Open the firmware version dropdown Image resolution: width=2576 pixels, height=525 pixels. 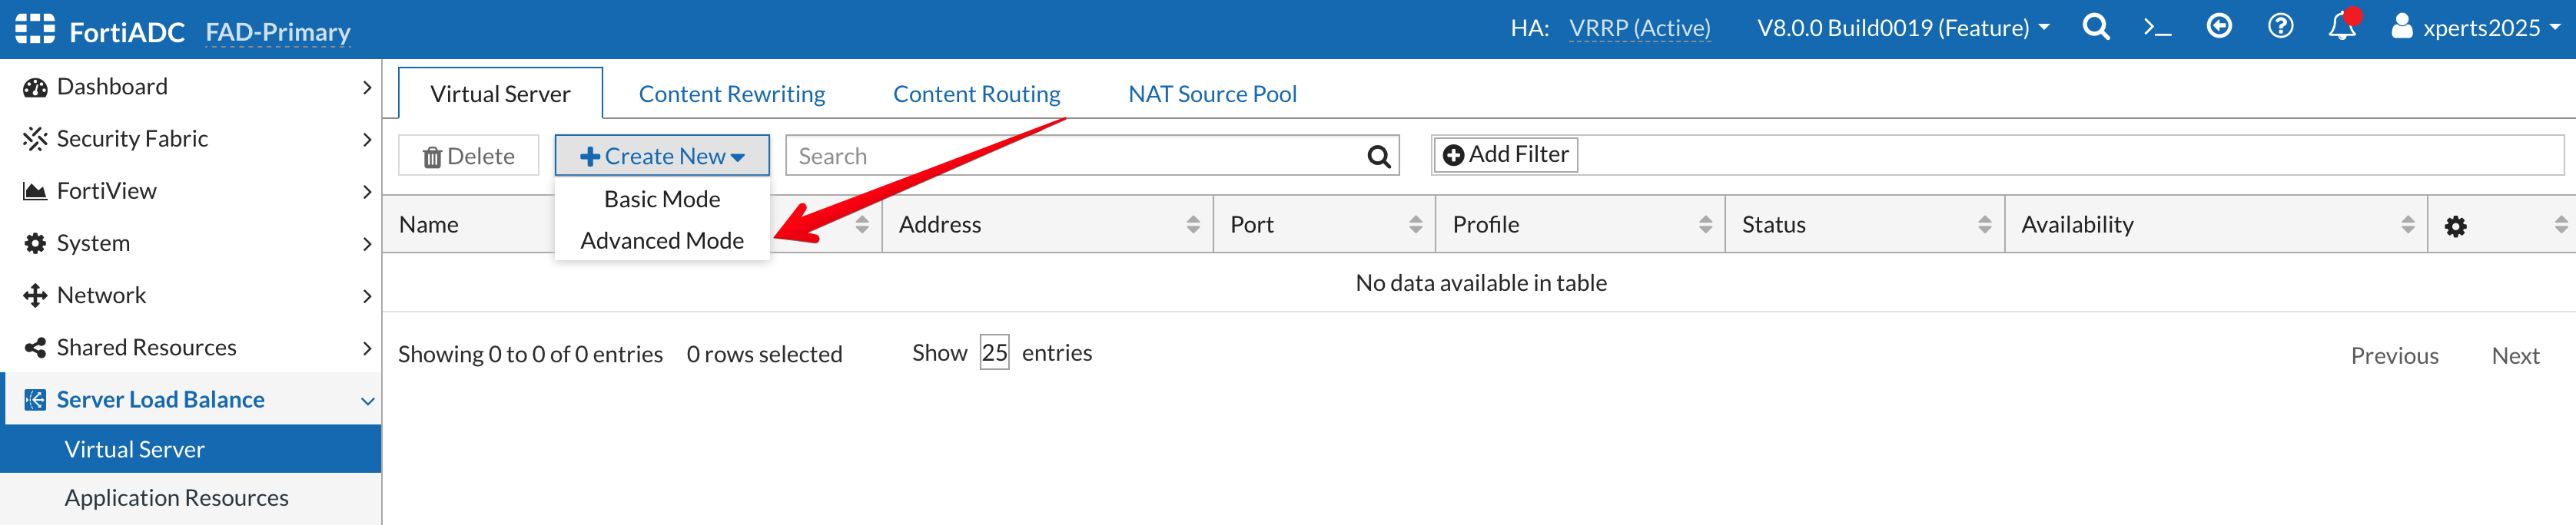(x=1902, y=28)
